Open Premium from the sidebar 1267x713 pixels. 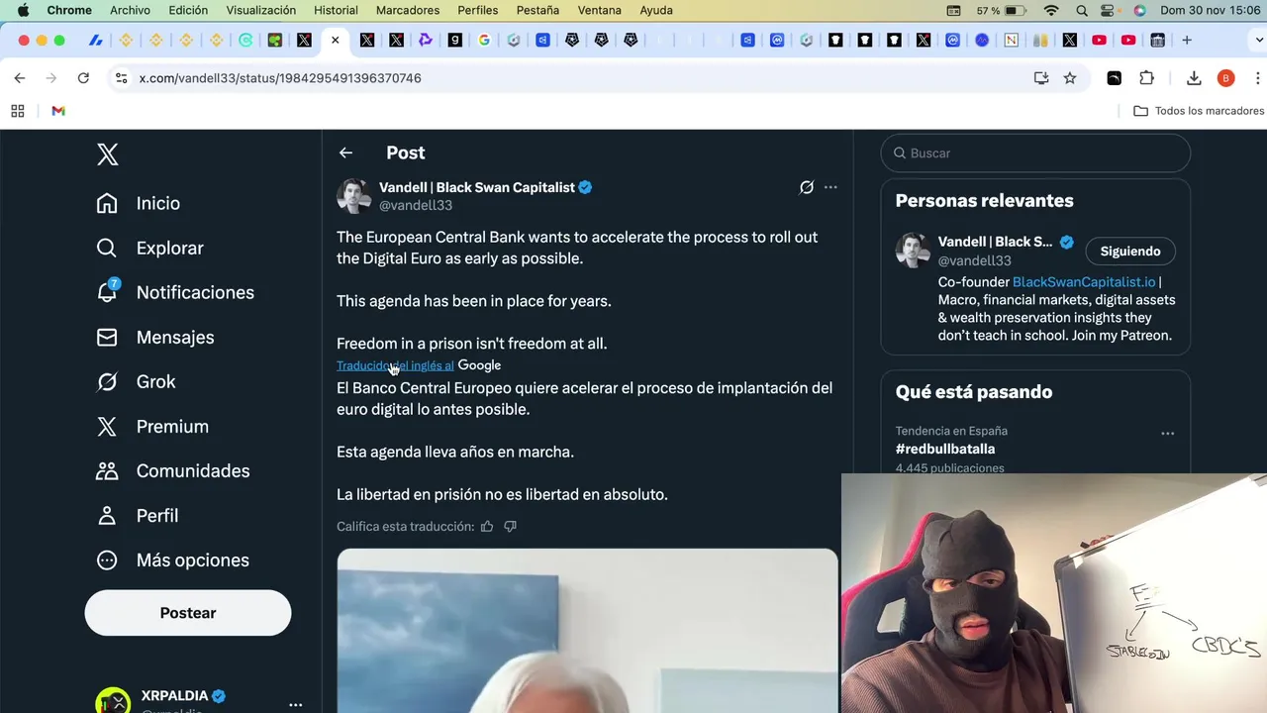coord(152,426)
